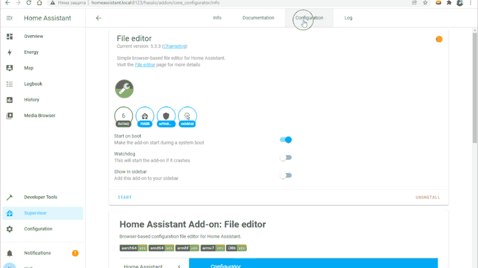This screenshot has width=478, height=268.
Task: Open the browser extensions puzzle icon
Action: tap(449, 3)
